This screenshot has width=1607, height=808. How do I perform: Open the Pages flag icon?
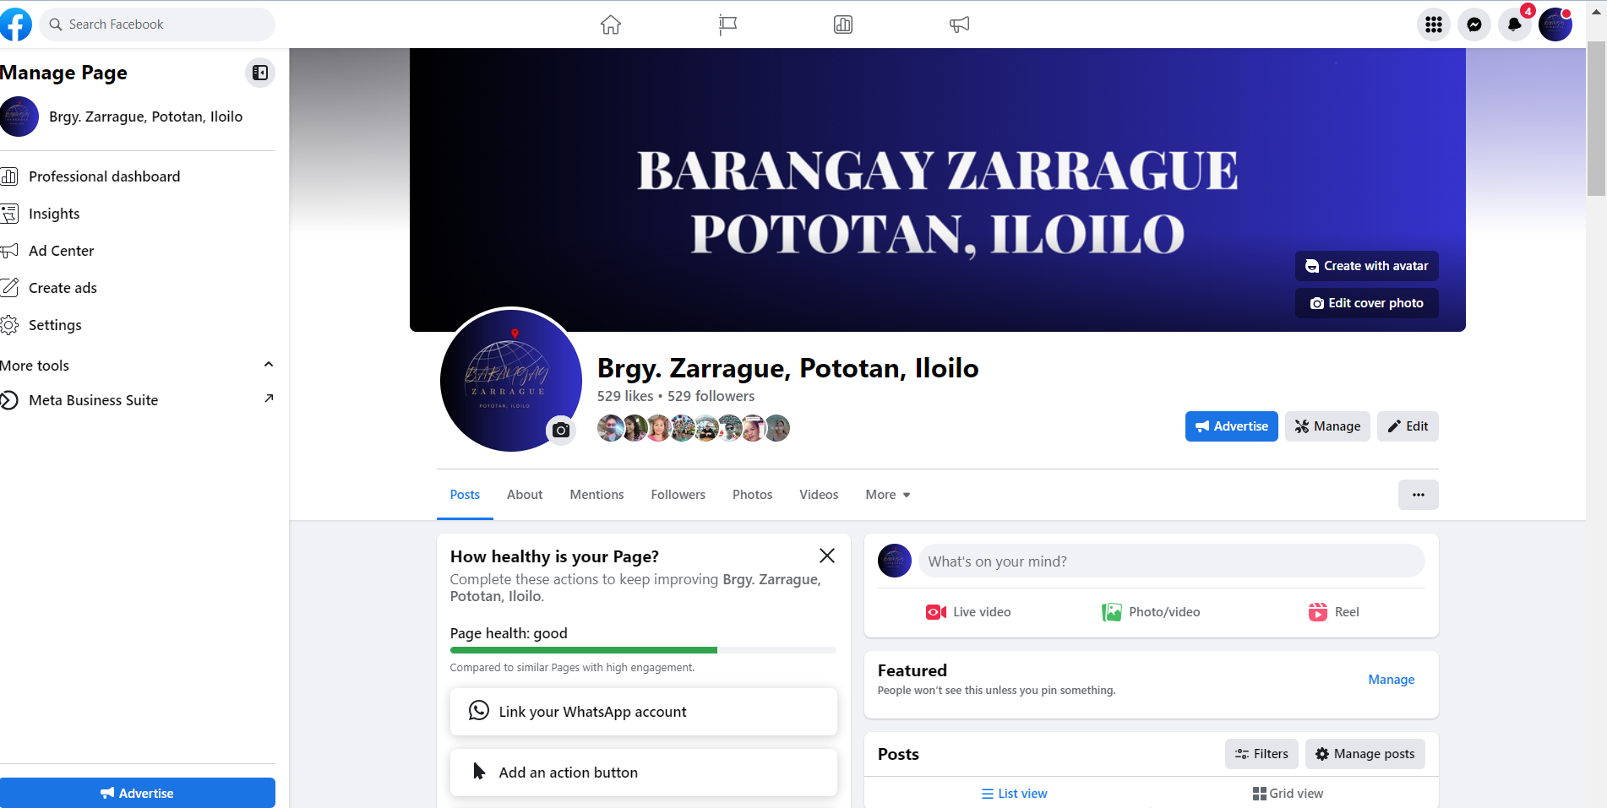pos(727,24)
